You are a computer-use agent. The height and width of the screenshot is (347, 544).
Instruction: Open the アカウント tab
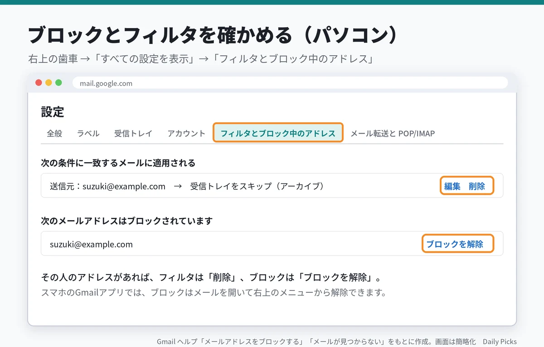pyautogui.click(x=186, y=134)
